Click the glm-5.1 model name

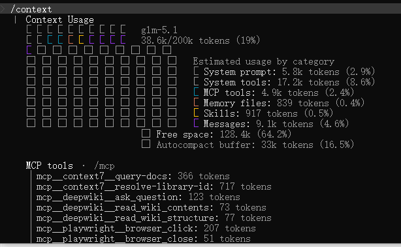coord(159,31)
